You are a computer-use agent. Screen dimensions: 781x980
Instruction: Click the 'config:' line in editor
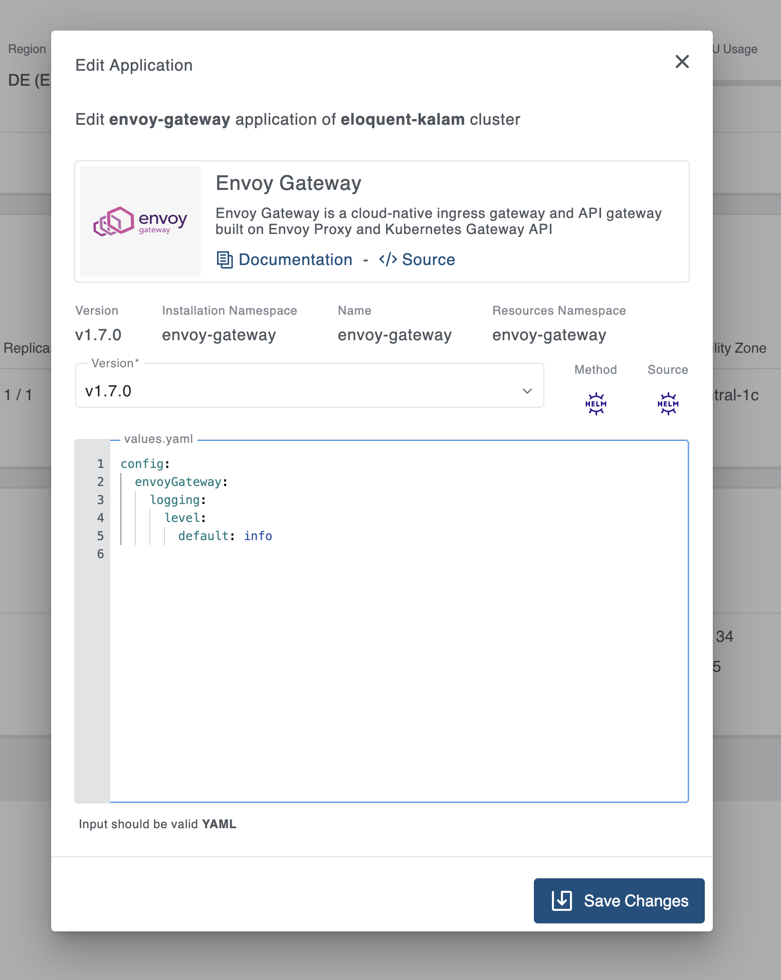pyautogui.click(x=145, y=464)
